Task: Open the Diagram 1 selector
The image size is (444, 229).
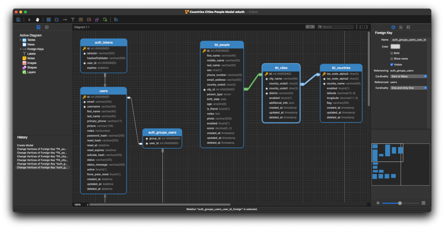Action: pyautogui.click(x=82, y=27)
